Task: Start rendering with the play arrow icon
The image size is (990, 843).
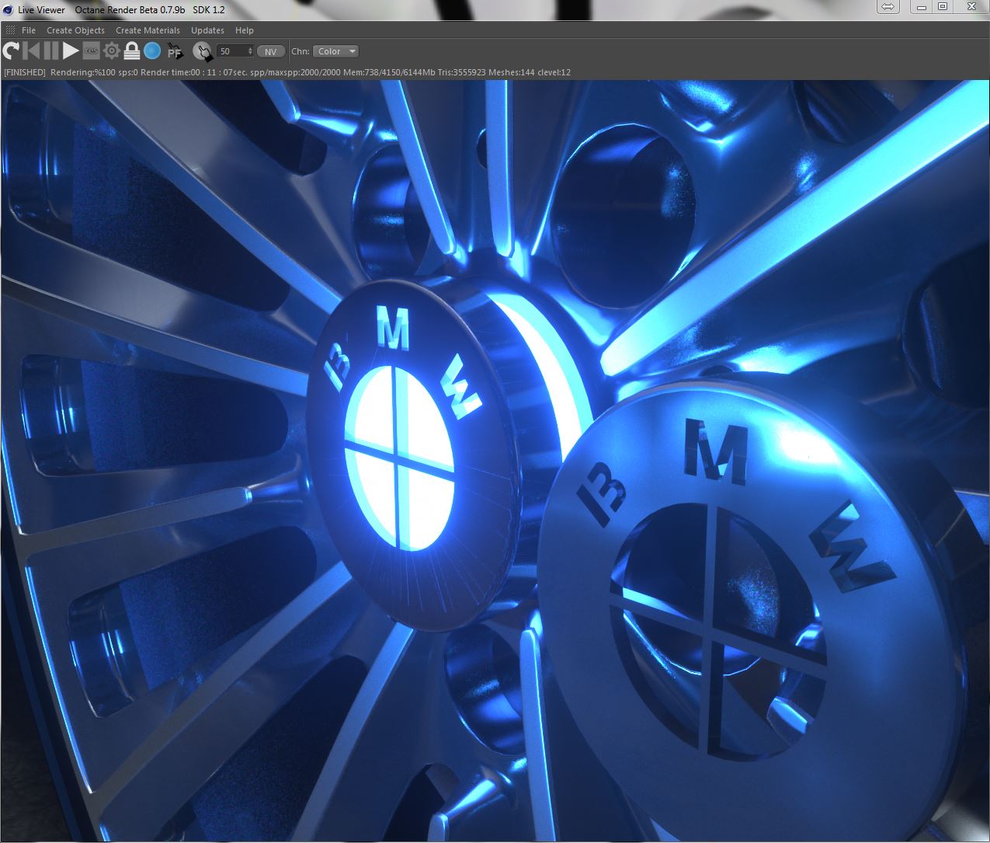Action: [x=71, y=51]
